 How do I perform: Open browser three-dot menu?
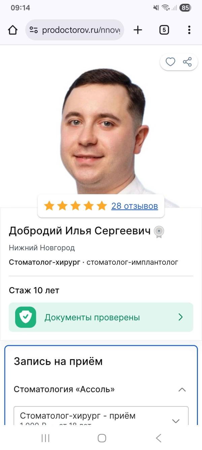coord(189,30)
